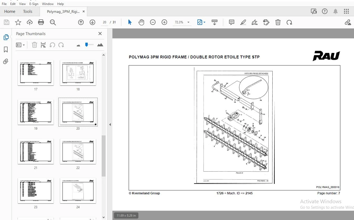Viewport: 354px width, 220px height.
Task: Open the E-Sign menu
Action: [x=34, y=4]
